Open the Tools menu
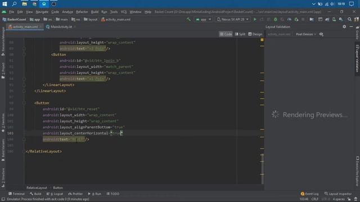Viewport: 360px width, 202px height. pos(114,12)
